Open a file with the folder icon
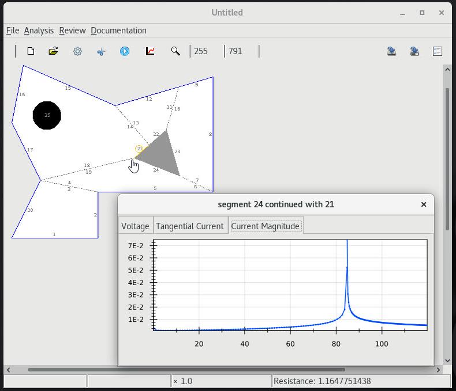 point(54,51)
